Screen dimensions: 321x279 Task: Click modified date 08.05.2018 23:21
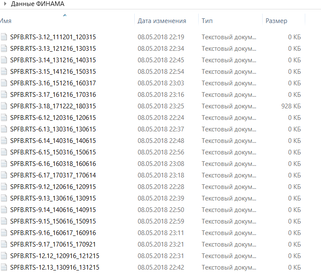point(161,244)
